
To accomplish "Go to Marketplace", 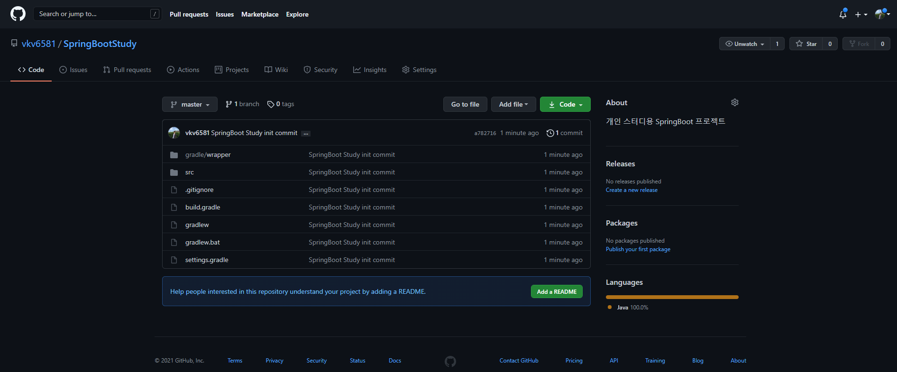I will coord(260,14).
